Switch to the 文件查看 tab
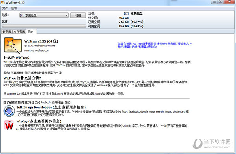This screenshot has height=154, width=236. (x=19, y=32)
